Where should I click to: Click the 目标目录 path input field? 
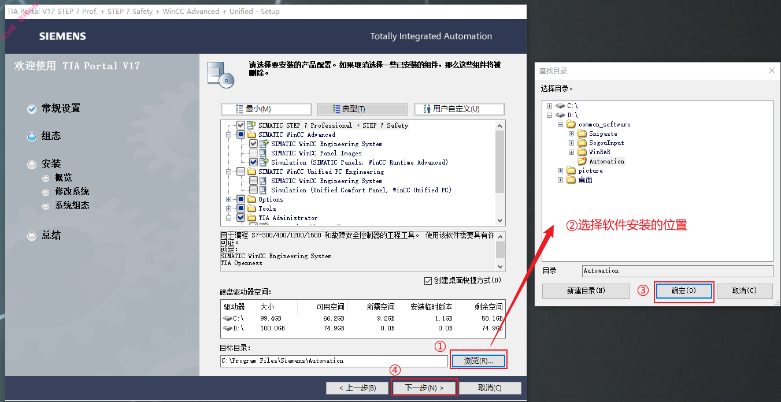334,361
